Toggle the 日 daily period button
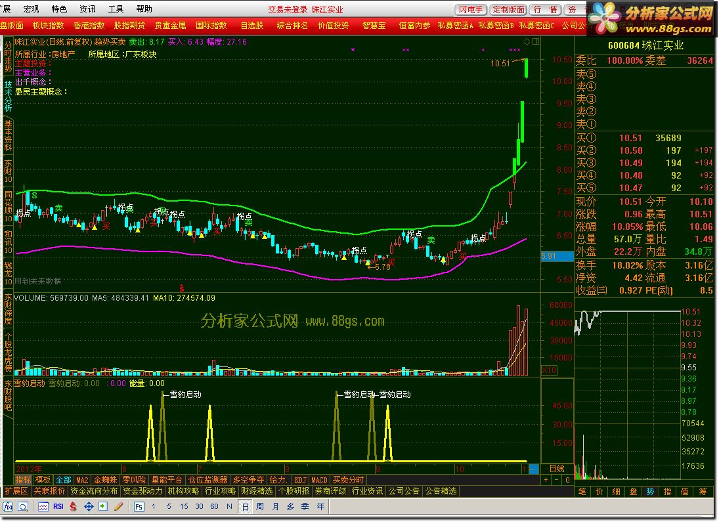This screenshot has width=719, height=522. [x=246, y=507]
